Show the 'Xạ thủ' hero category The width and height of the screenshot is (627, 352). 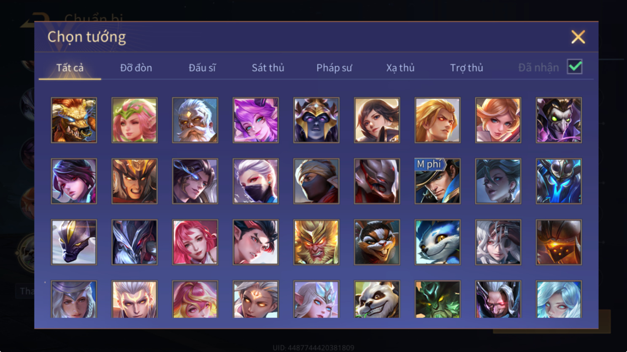400,68
